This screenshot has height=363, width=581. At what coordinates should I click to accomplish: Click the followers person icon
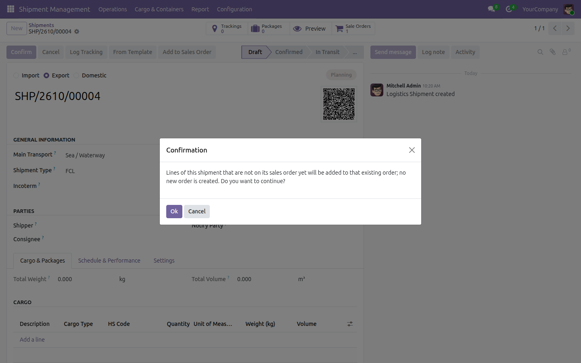click(566, 52)
